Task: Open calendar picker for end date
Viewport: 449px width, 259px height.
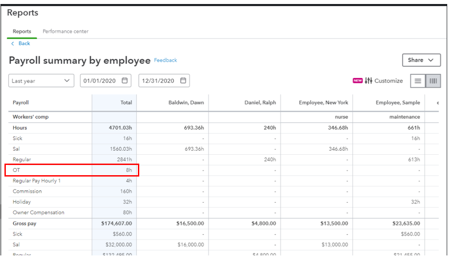Action: [183, 81]
